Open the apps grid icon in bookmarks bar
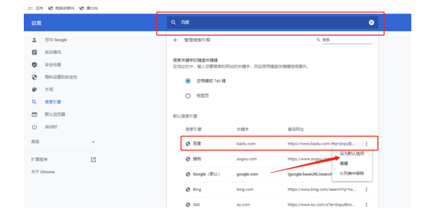434x212 pixels. [x=30, y=8]
